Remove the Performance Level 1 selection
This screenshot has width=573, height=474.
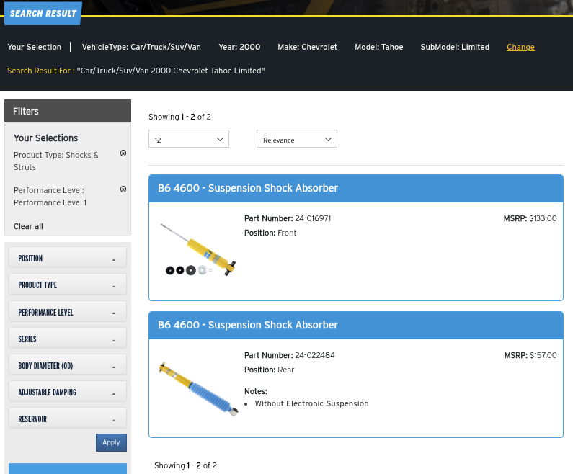point(123,189)
